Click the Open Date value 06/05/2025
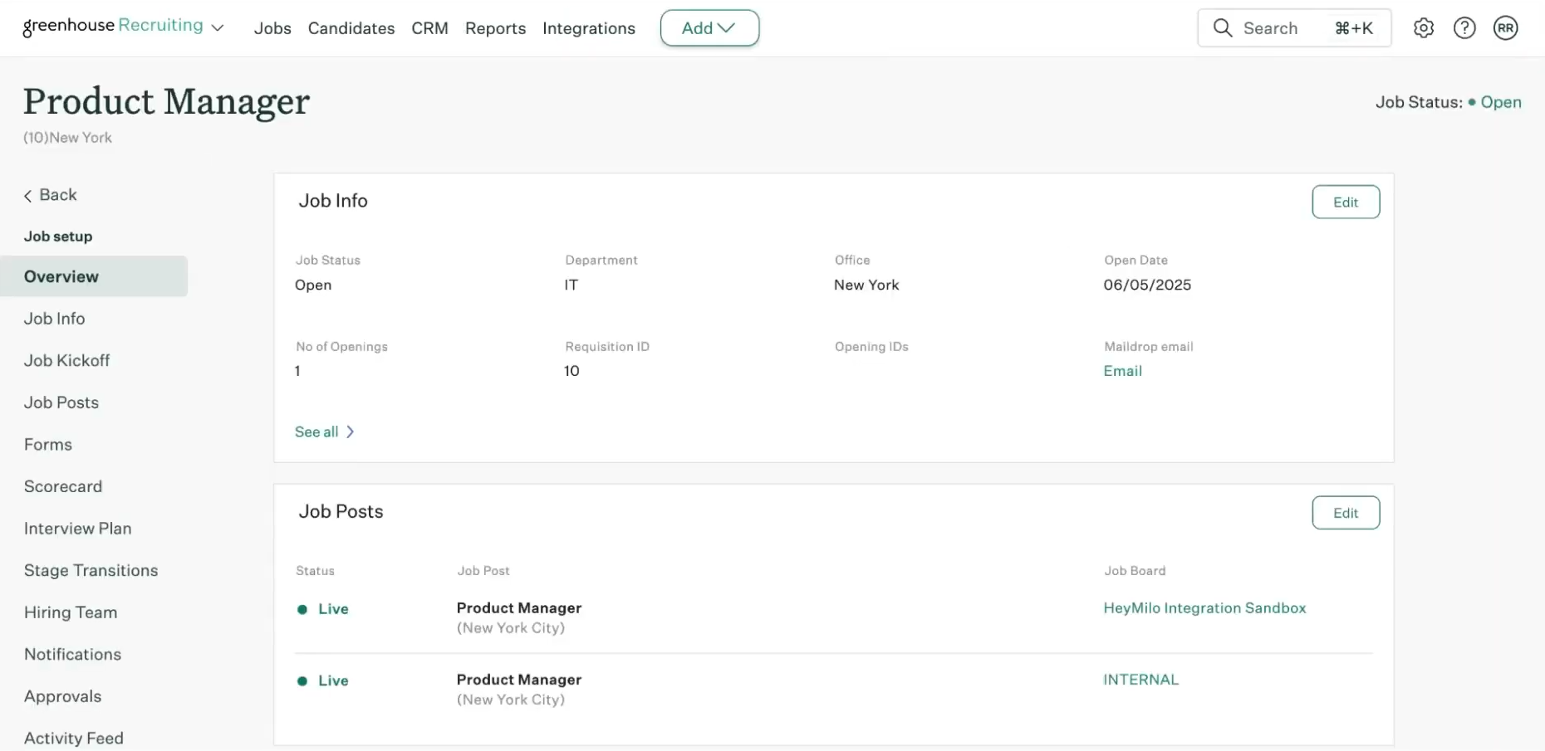The width and height of the screenshot is (1545, 751). click(1147, 285)
